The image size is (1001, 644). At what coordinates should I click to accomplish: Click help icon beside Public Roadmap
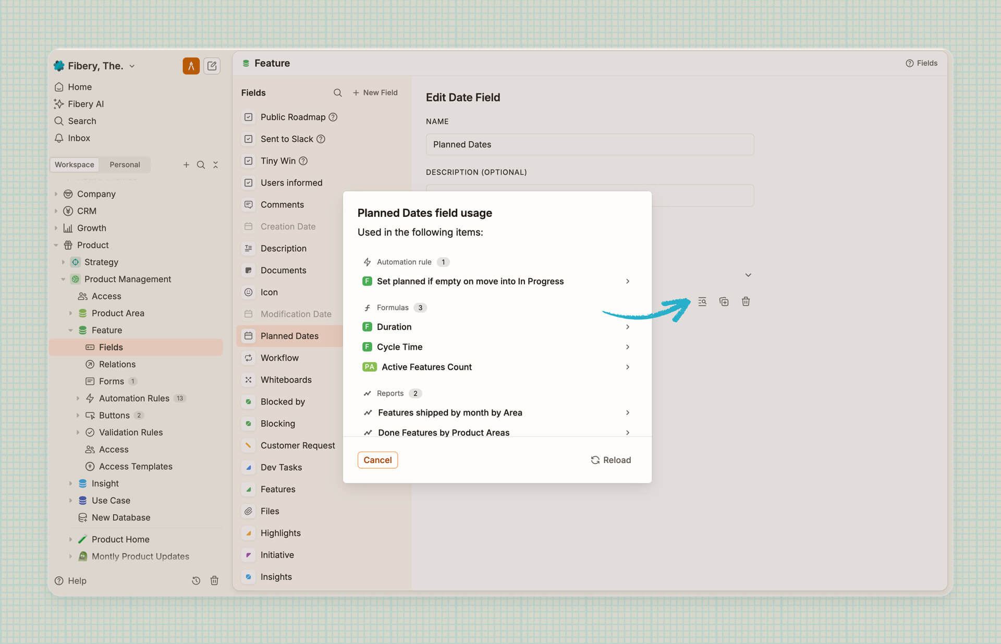[x=333, y=117]
